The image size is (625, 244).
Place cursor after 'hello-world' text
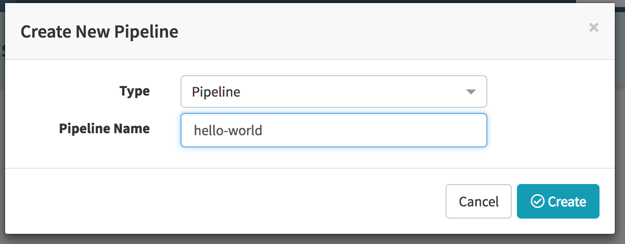click(263, 131)
